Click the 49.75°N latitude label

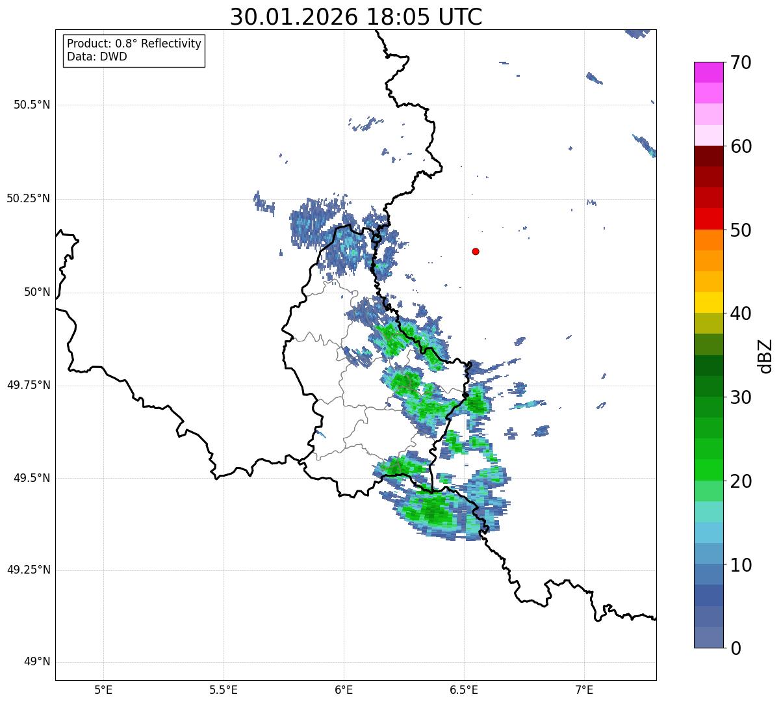coord(29,385)
